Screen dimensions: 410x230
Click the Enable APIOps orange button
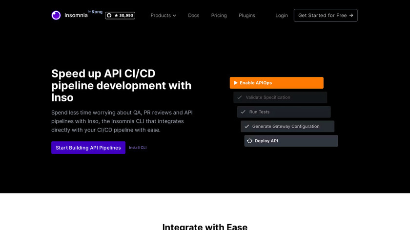coord(277,83)
